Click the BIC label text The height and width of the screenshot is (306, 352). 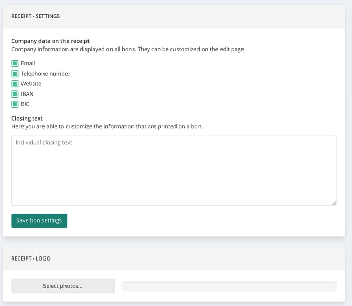tap(25, 104)
